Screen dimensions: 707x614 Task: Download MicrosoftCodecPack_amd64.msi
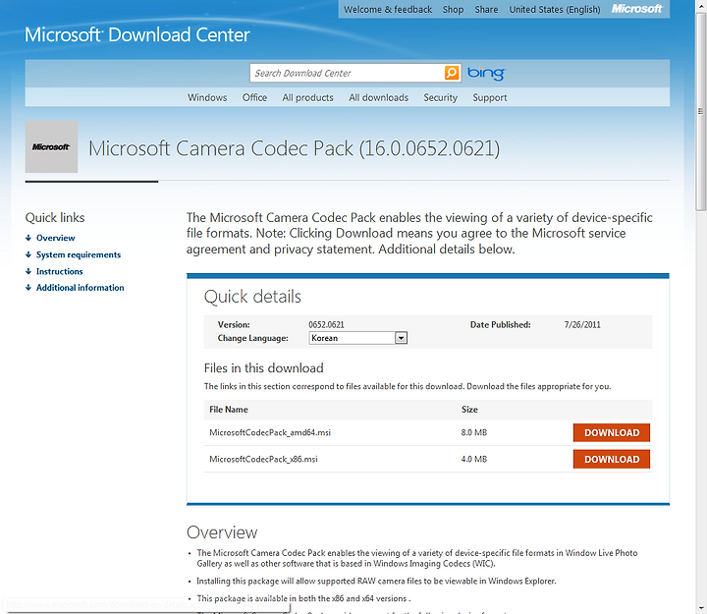612,432
